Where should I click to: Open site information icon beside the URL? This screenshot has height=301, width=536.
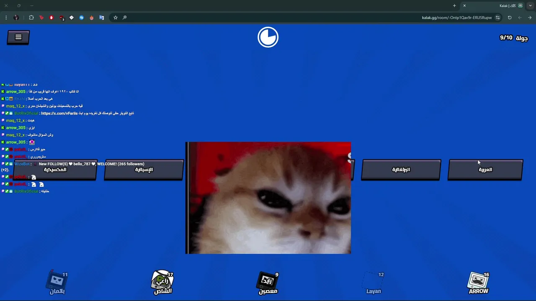[x=497, y=18]
